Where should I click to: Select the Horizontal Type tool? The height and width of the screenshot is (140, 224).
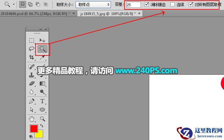pos(42,101)
